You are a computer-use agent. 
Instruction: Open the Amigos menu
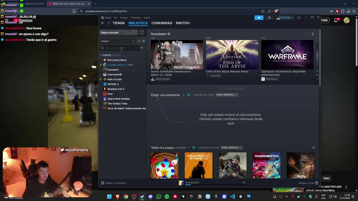(x=124, y=18)
